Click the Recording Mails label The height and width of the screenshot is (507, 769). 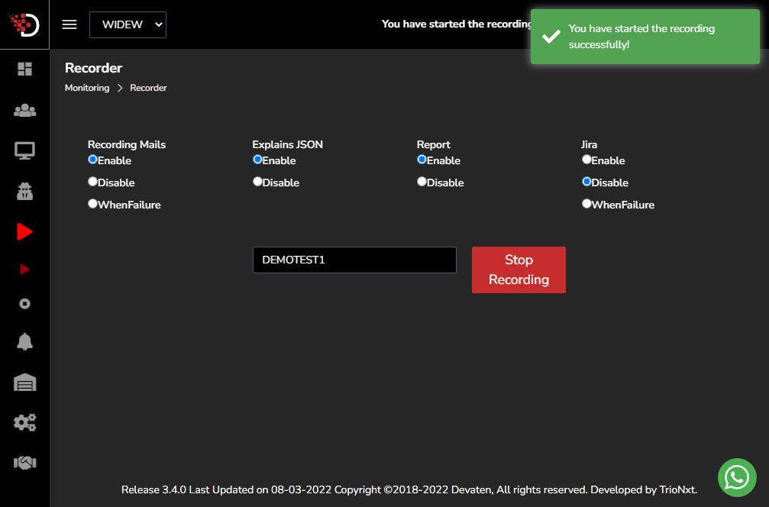point(127,144)
